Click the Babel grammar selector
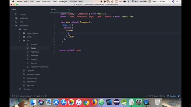The width and height of the screenshot is (191, 107). coord(156,96)
